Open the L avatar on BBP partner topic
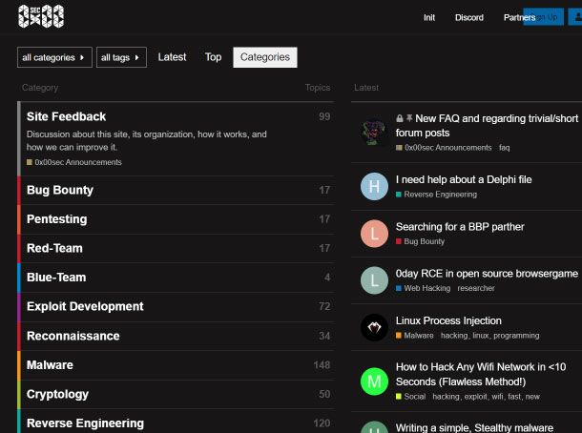The width and height of the screenshot is (582, 433). coord(374,234)
